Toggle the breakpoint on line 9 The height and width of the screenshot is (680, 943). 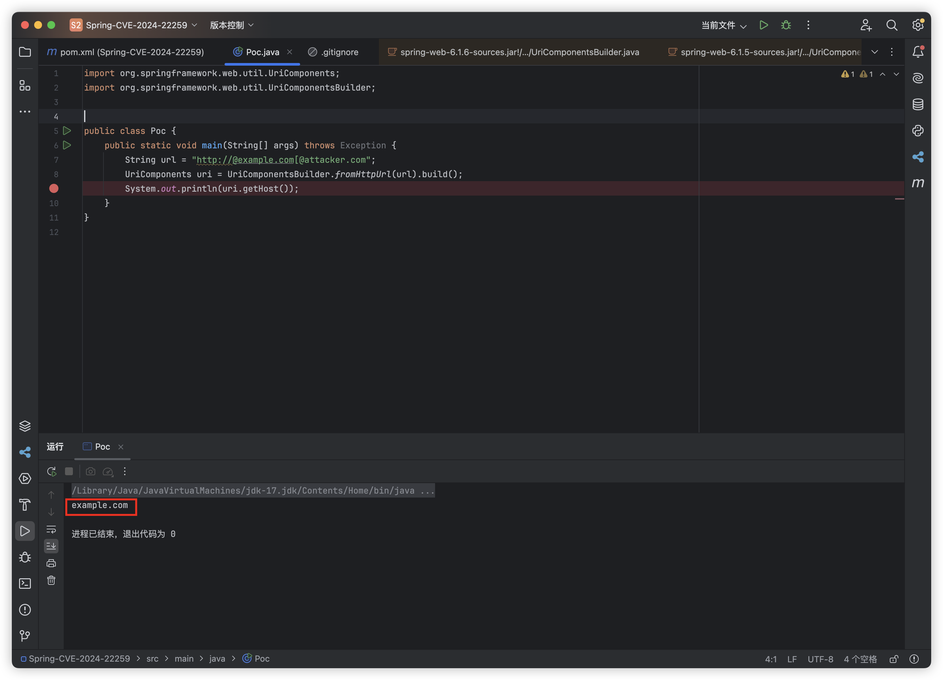tap(54, 189)
